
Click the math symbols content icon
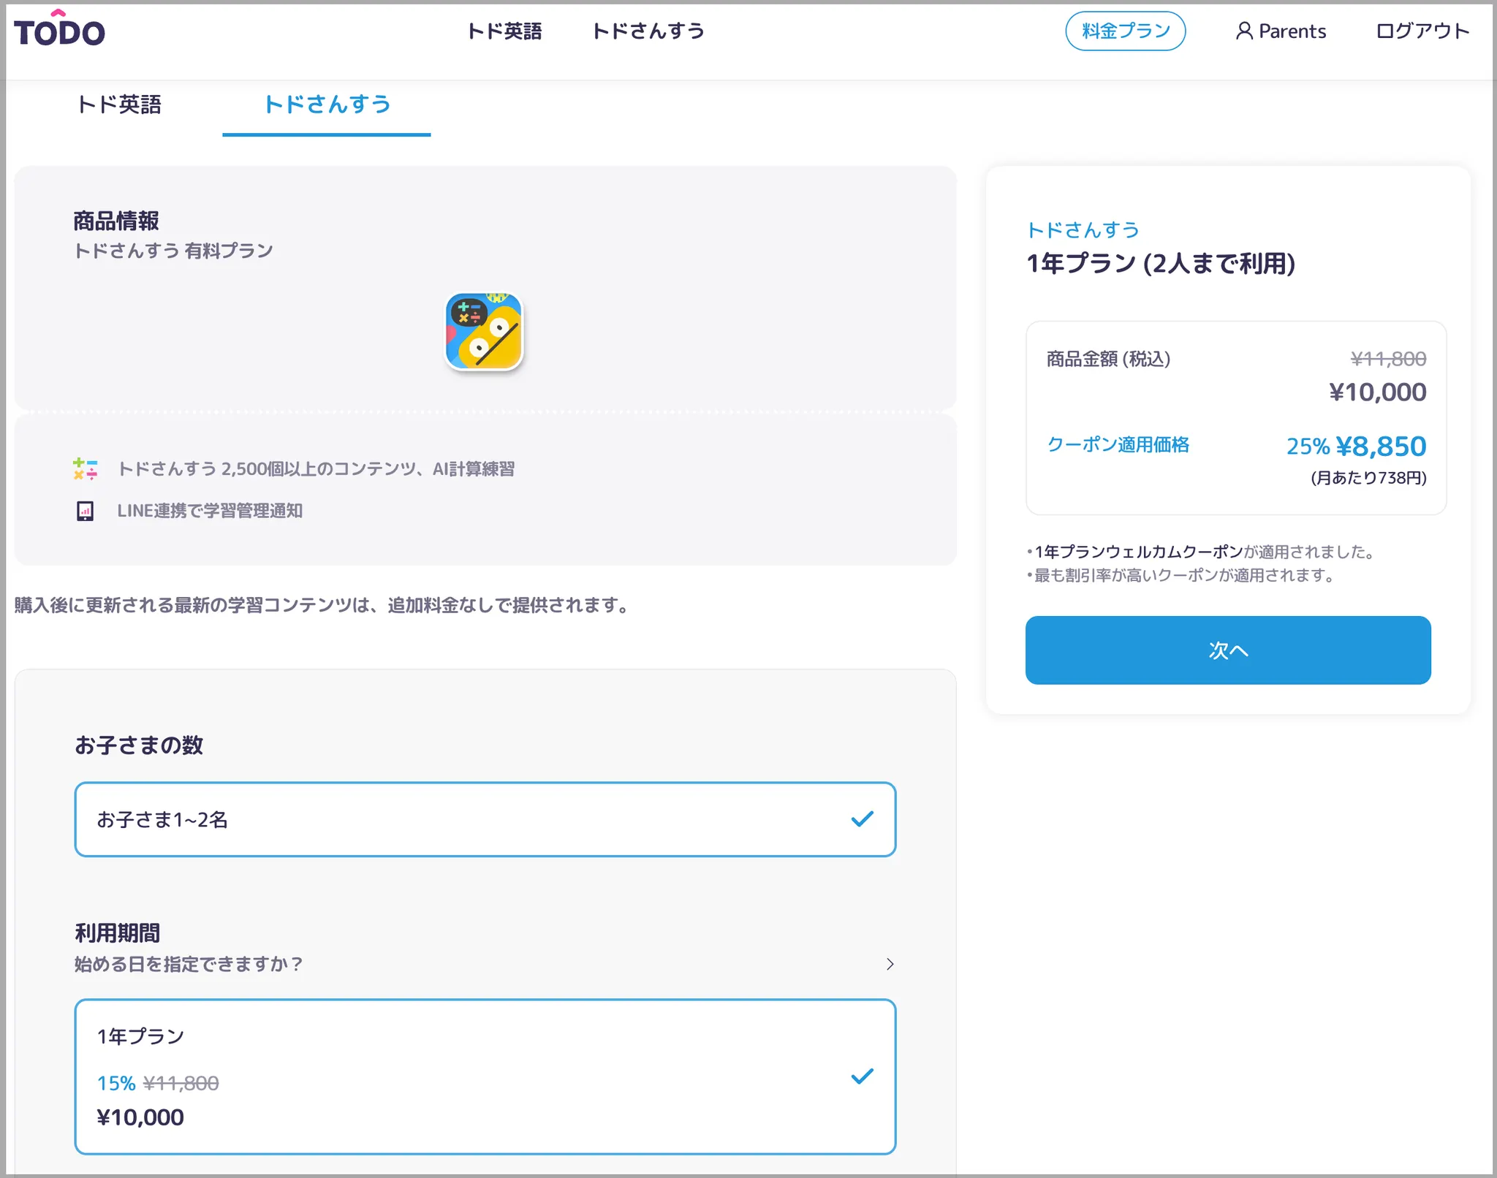(x=85, y=468)
